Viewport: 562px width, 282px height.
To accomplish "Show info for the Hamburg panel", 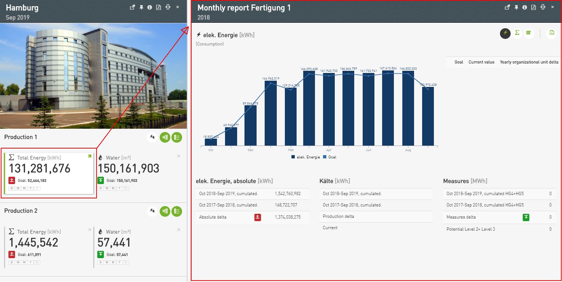I will 150,7.
